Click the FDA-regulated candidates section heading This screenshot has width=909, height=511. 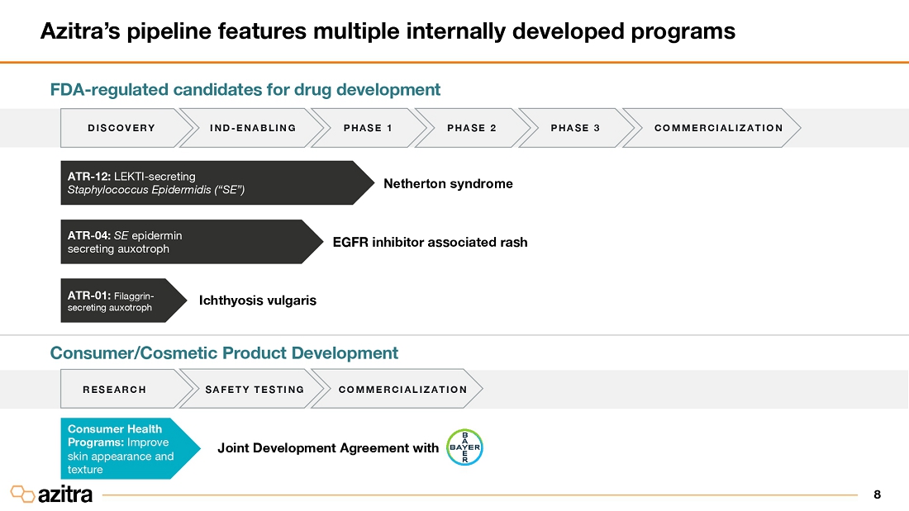[245, 89]
